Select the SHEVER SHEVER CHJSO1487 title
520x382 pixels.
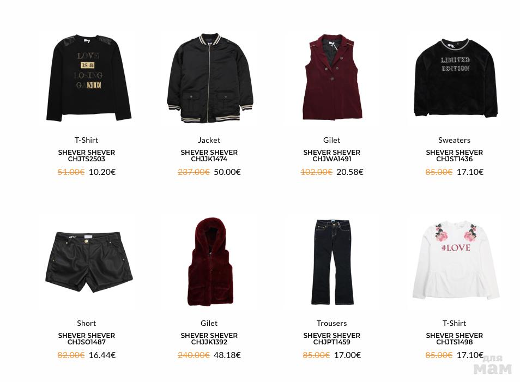pyautogui.click(x=87, y=338)
